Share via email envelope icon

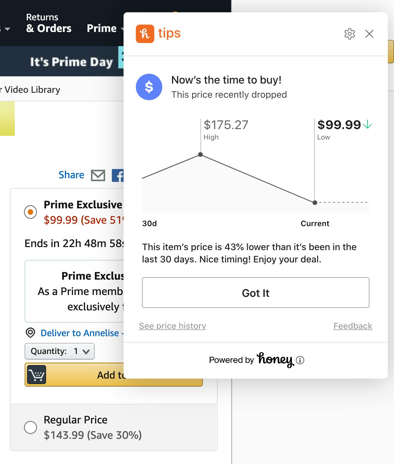tap(98, 175)
